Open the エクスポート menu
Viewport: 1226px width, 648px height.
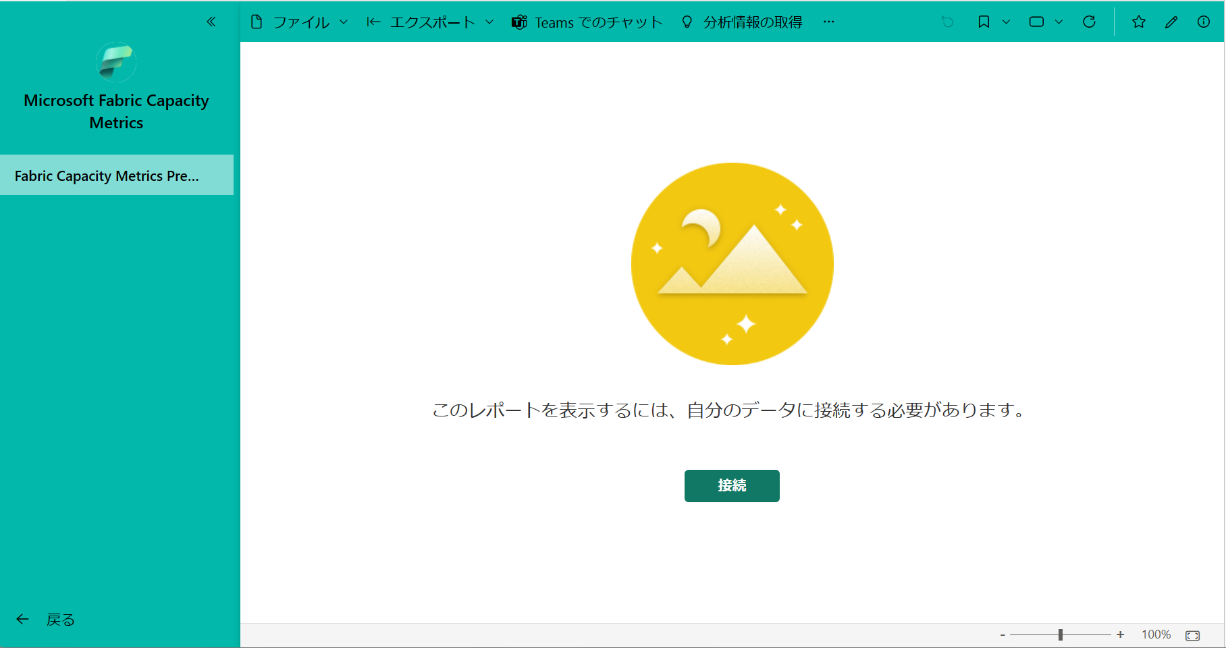429,22
